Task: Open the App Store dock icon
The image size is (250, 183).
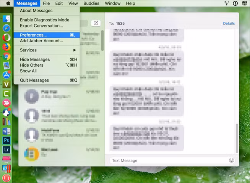Action: coord(6,75)
